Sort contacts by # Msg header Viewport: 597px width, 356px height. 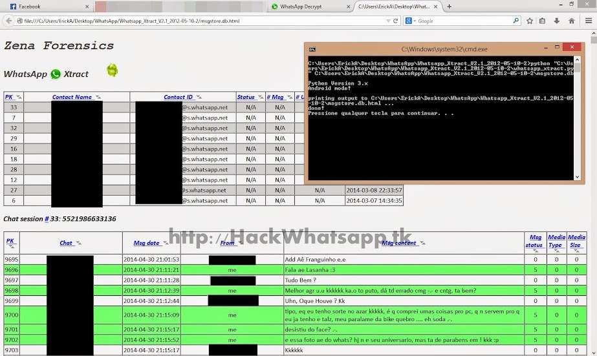coord(276,97)
